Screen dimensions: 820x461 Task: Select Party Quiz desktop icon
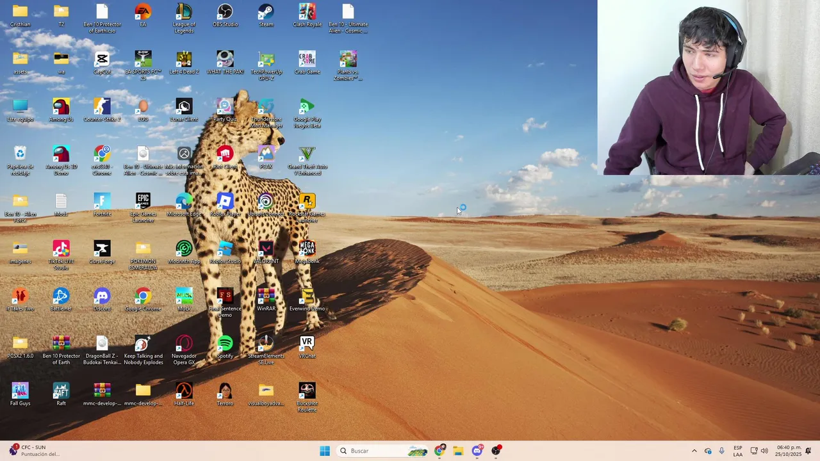point(225,110)
